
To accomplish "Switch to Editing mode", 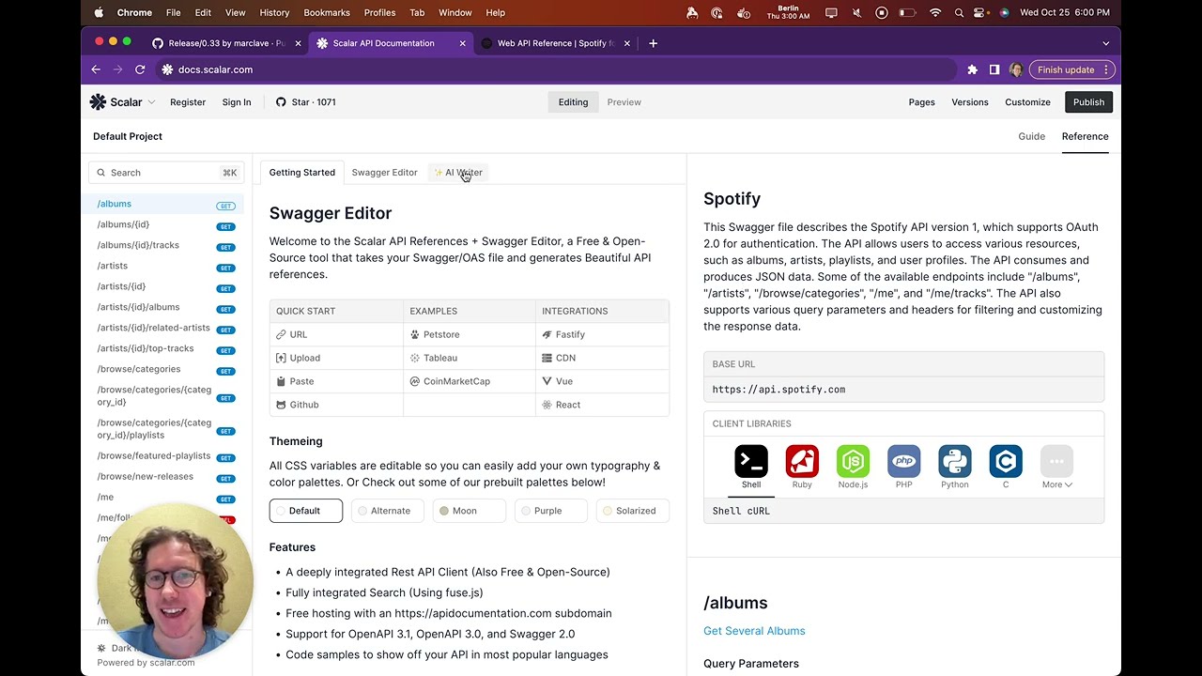I will coord(573,102).
